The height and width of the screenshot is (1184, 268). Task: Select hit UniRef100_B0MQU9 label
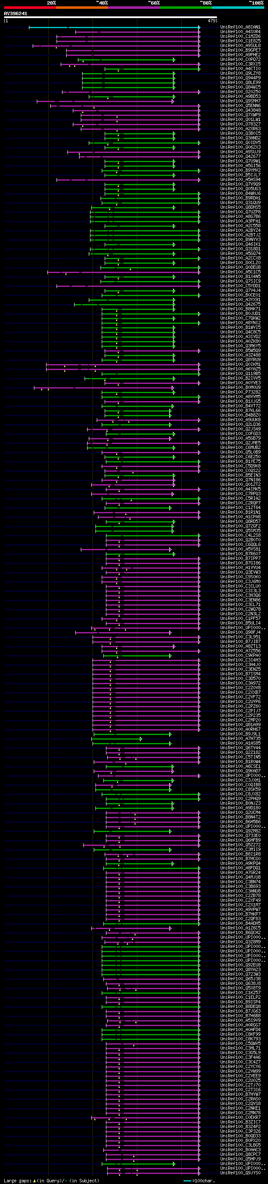(x=240, y=388)
